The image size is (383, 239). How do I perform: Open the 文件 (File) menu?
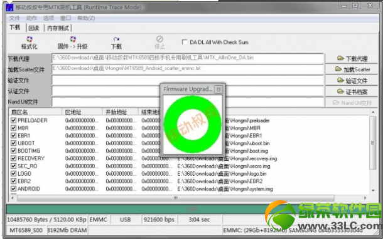point(14,18)
